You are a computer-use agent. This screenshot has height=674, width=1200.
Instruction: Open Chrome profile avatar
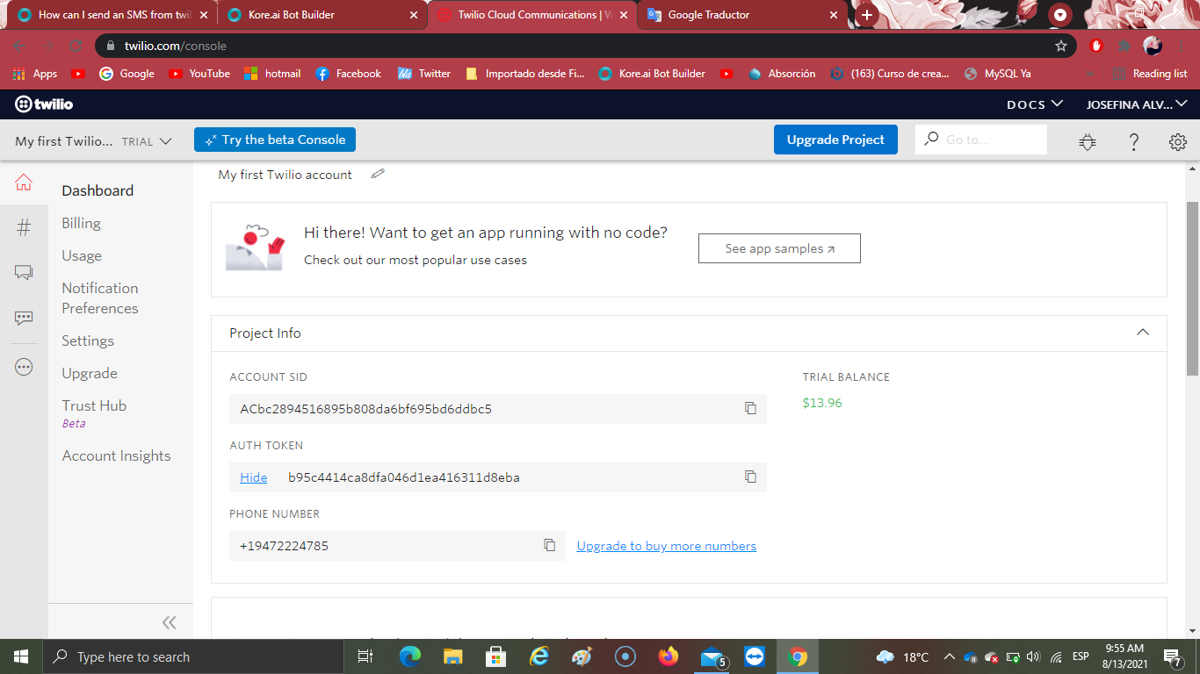click(x=1153, y=46)
